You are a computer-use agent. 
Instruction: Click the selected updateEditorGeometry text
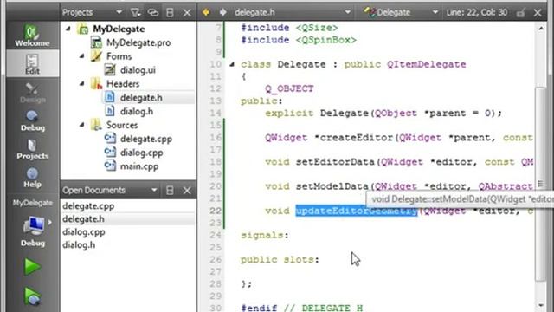click(x=357, y=211)
